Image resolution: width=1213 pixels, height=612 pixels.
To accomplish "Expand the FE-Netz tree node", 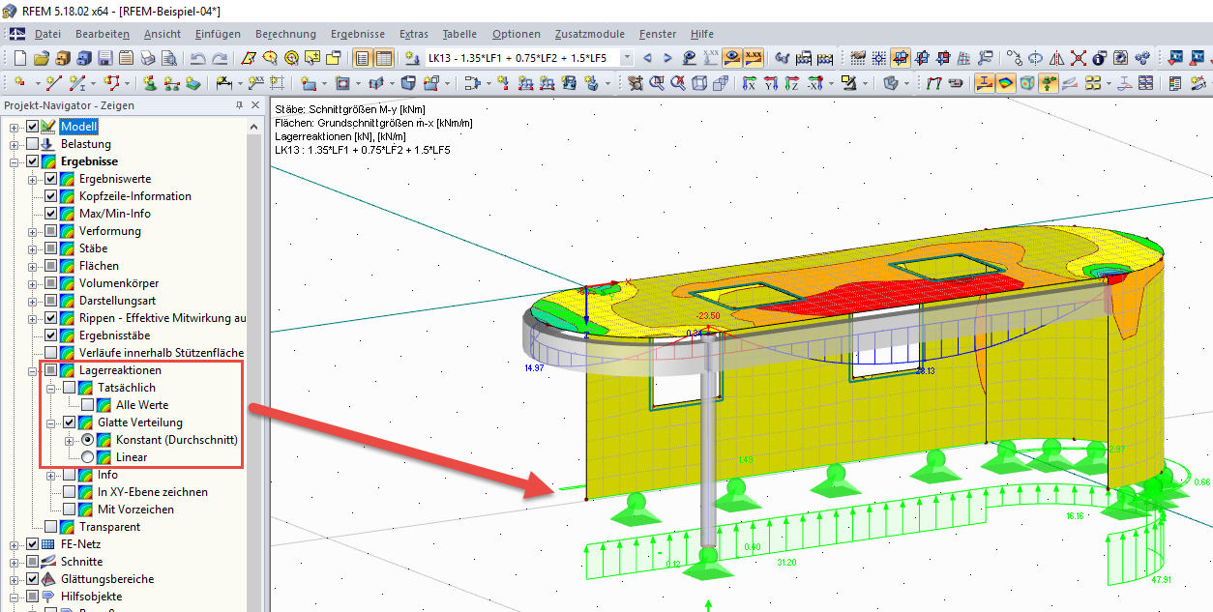I will 15,544.
